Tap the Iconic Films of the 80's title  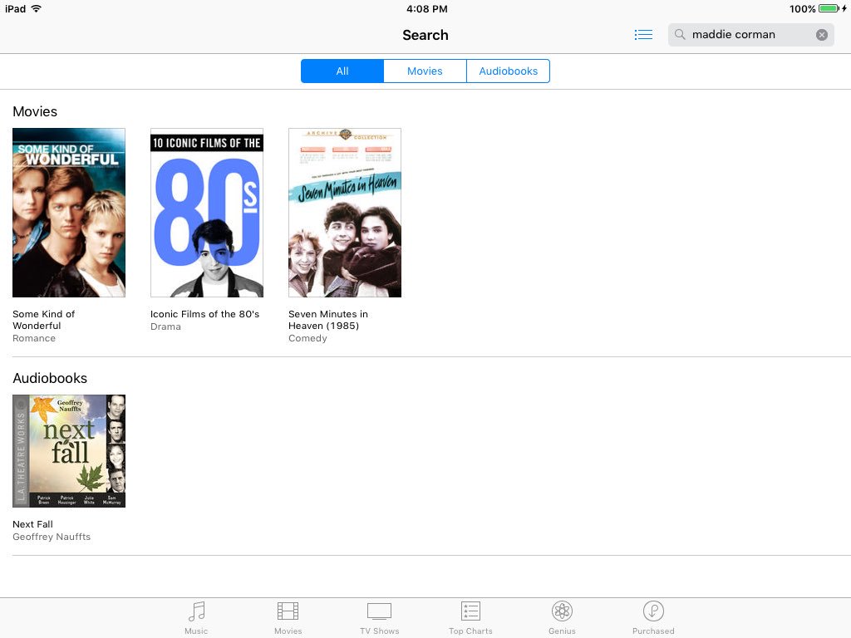(x=204, y=314)
